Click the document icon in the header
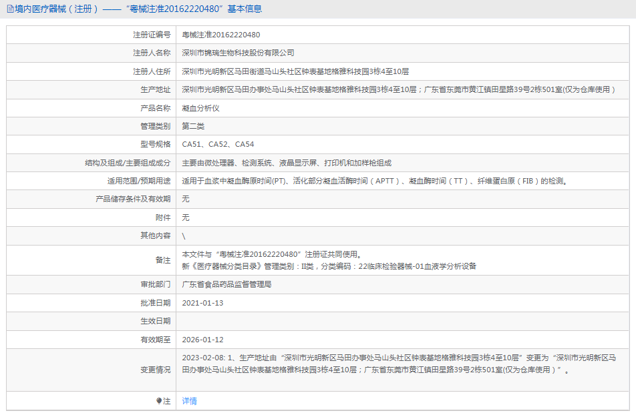Viewport: 636px width, 413px height. click(10, 9)
